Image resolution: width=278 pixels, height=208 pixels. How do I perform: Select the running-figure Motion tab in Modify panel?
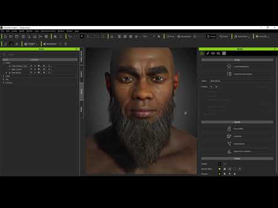[x=207, y=53]
